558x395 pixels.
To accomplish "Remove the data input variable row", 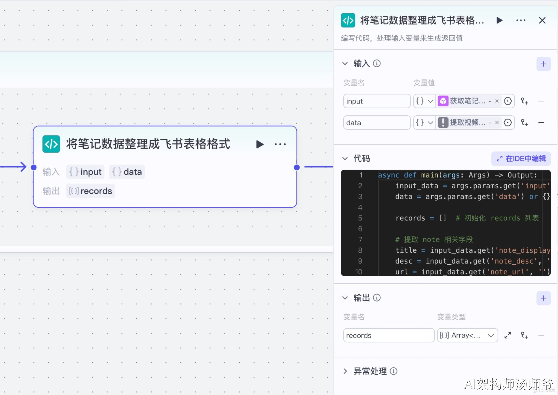I will (x=541, y=123).
